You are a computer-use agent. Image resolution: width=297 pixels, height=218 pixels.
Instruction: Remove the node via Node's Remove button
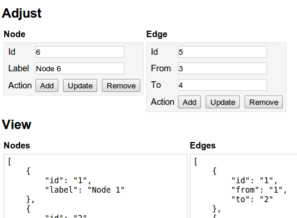121,85
